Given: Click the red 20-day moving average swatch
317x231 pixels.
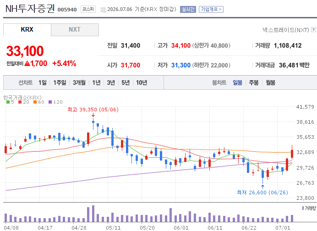Looking at the screenshot, I should (20, 102).
